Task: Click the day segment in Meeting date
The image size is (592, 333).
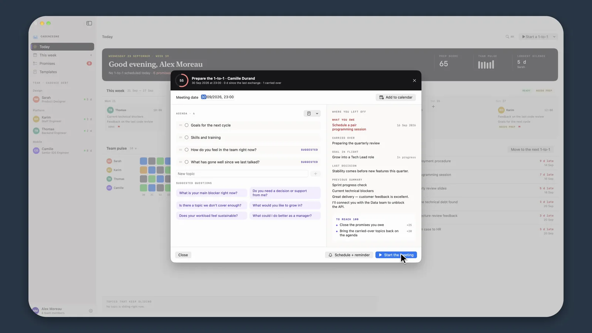Action: (x=203, y=97)
